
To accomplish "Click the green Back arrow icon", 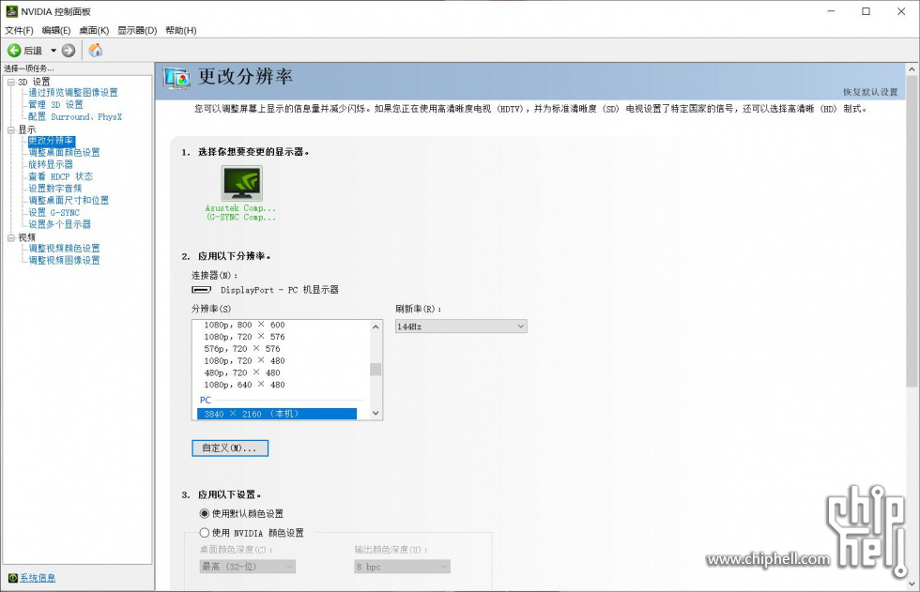I will coord(14,51).
